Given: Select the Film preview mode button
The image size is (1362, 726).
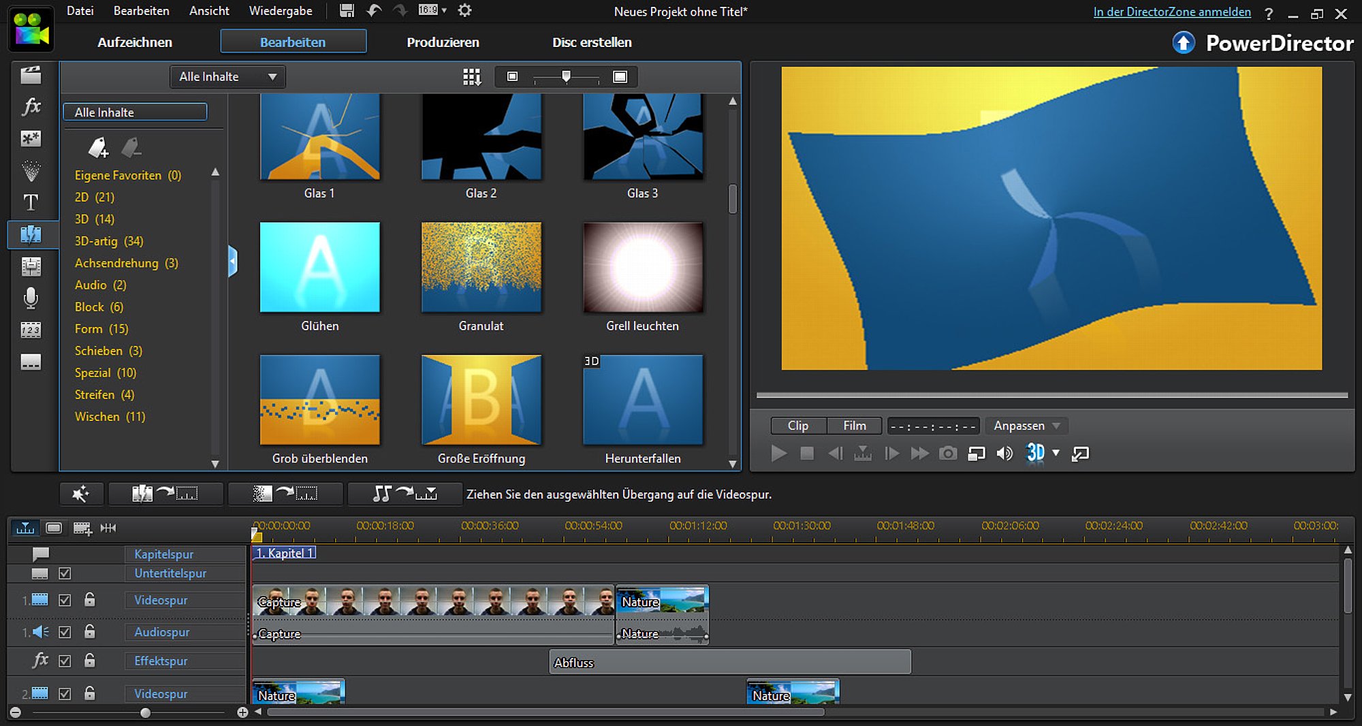Looking at the screenshot, I should click(x=854, y=426).
